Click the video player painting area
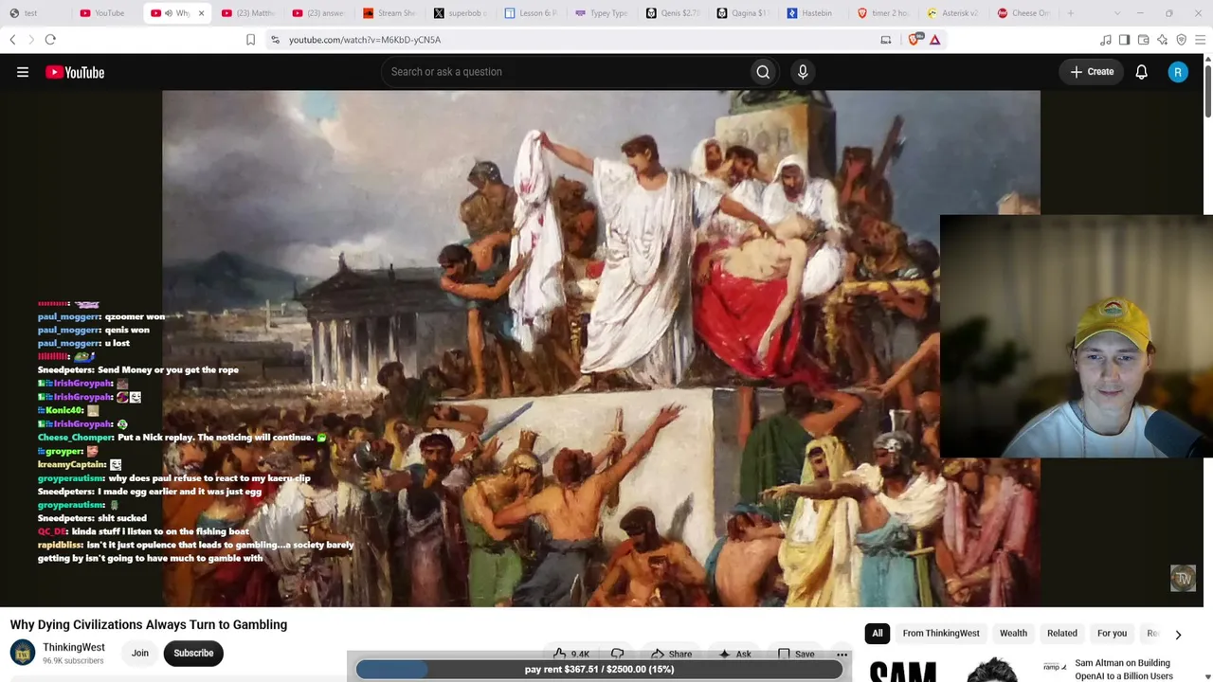The width and height of the screenshot is (1213, 682). [x=601, y=348]
